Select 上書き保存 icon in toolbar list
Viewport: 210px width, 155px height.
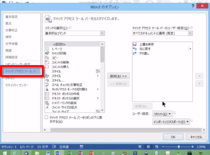click(x=135, y=44)
